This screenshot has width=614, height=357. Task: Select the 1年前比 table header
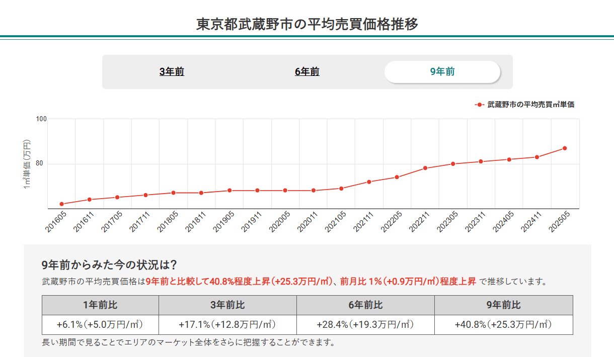point(99,305)
